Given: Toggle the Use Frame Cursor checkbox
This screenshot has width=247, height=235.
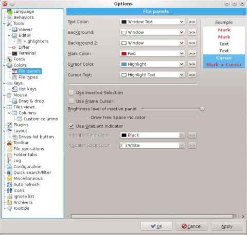Looking at the screenshot, I should click(x=71, y=101).
